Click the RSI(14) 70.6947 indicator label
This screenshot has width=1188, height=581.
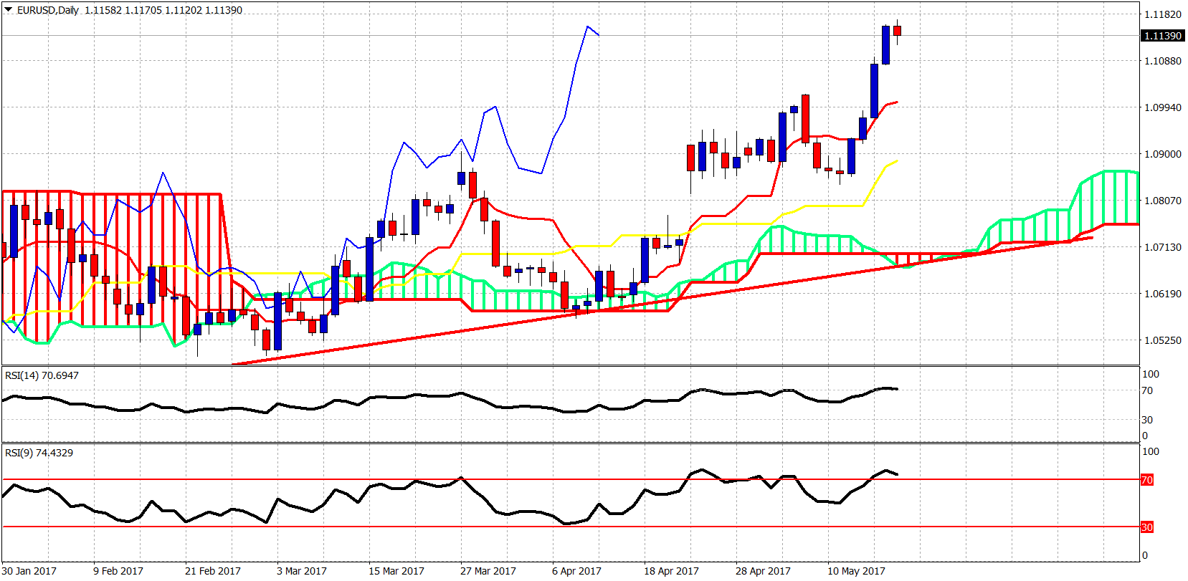coord(42,375)
